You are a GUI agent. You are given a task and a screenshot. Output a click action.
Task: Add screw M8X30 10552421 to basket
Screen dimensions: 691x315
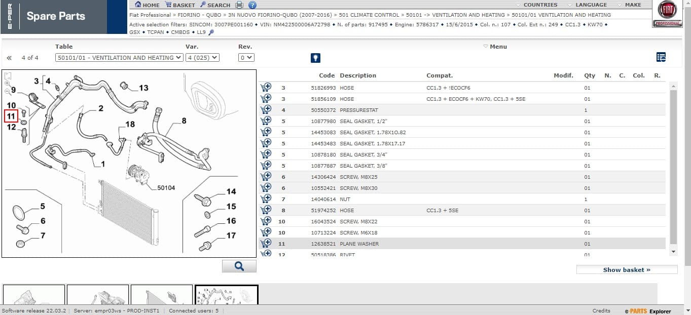266,187
